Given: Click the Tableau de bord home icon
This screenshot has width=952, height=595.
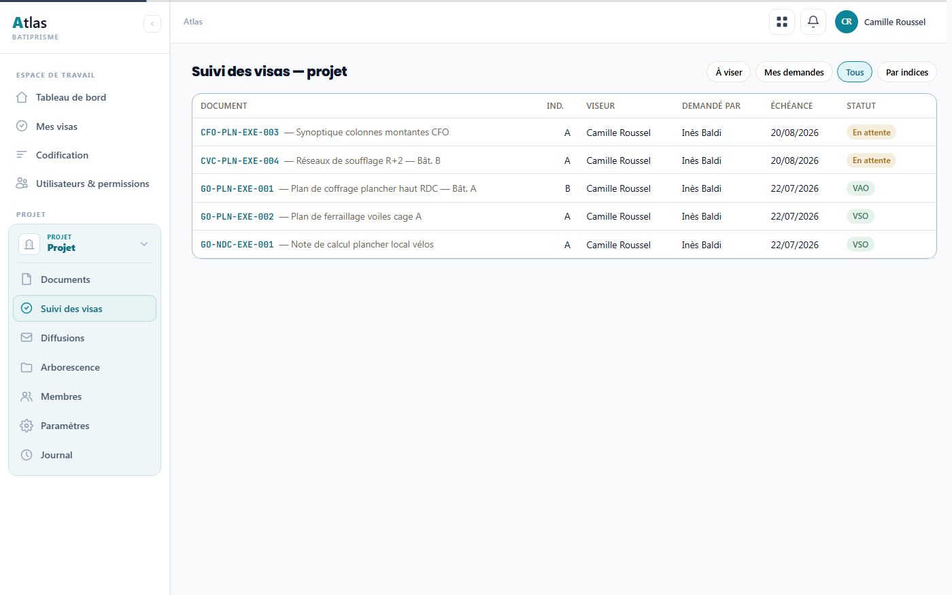Looking at the screenshot, I should point(22,97).
